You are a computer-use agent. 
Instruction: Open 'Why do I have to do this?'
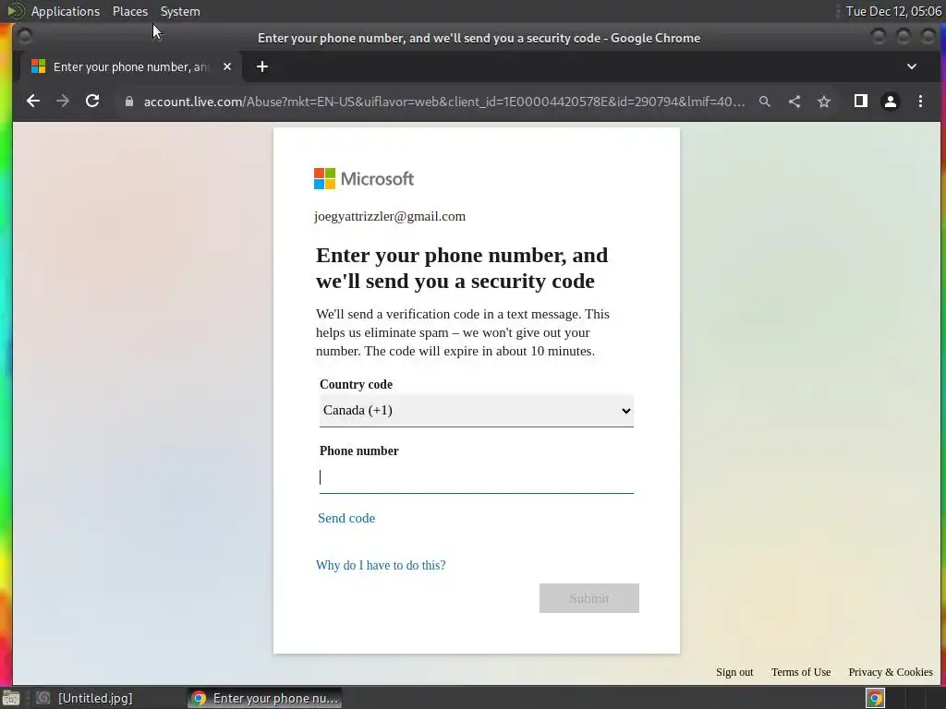coord(381,565)
